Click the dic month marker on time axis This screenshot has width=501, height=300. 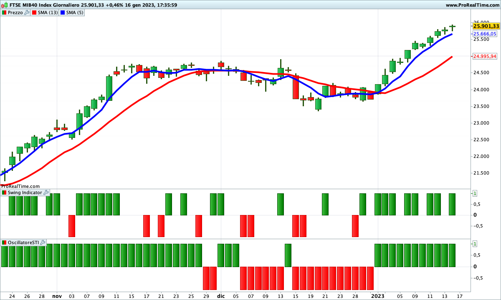(x=221, y=296)
